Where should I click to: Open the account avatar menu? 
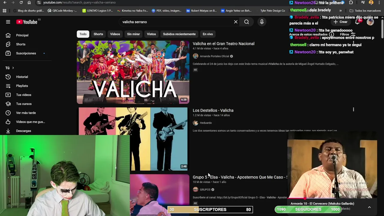pos(370,22)
